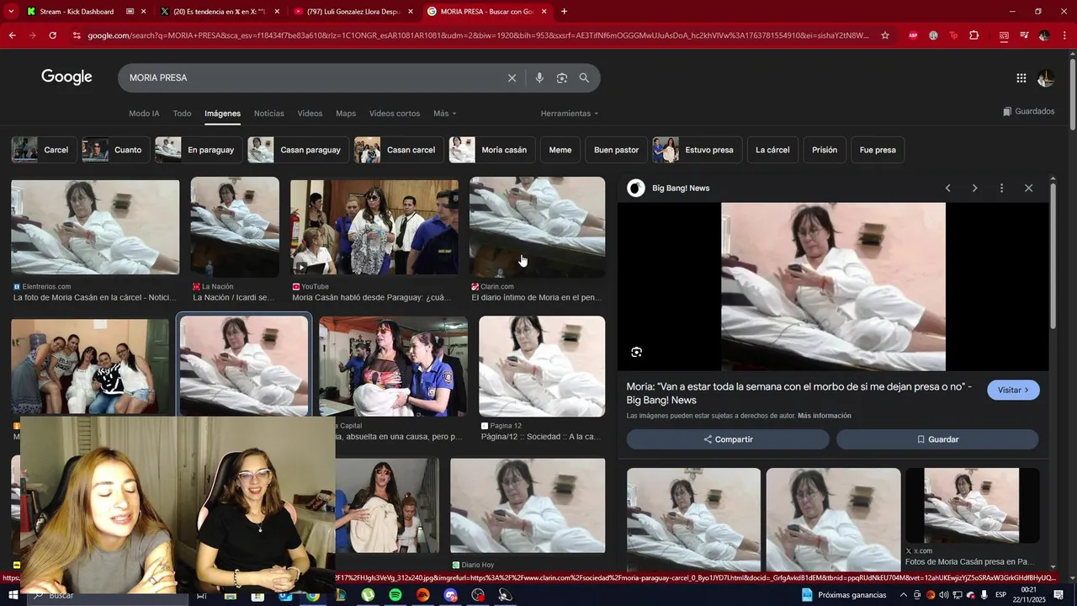Start voice search with the microphone icon
The image size is (1077, 606).
click(539, 77)
